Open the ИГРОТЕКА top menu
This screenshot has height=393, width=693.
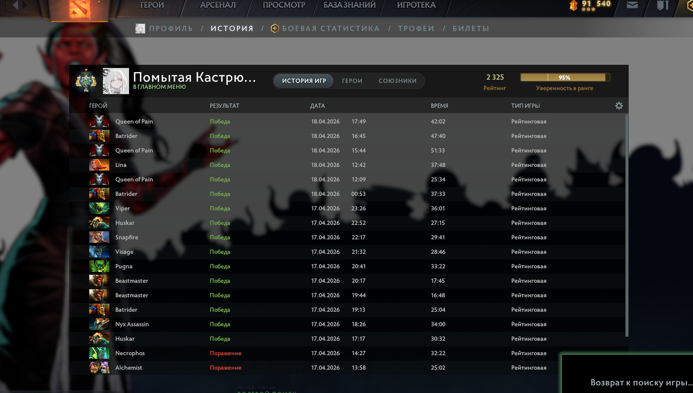(416, 5)
